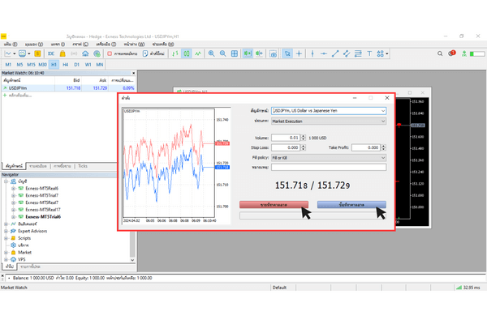Click the Scripts icon in Navigator
This screenshot has width=487, height=324.
pyautogui.click(x=14, y=238)
